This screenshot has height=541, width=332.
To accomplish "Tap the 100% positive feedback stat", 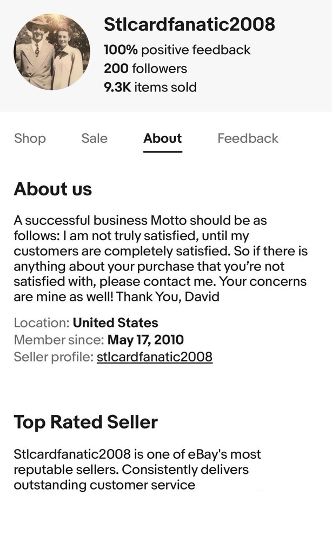I will coord(177,50).
